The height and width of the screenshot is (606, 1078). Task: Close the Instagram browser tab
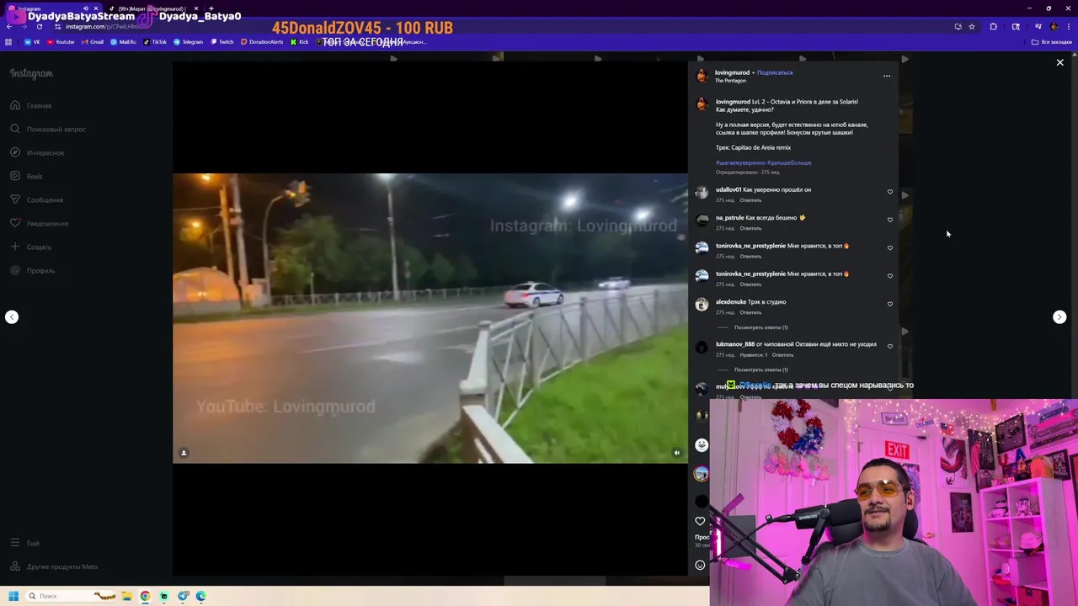(x=95, y=8)
